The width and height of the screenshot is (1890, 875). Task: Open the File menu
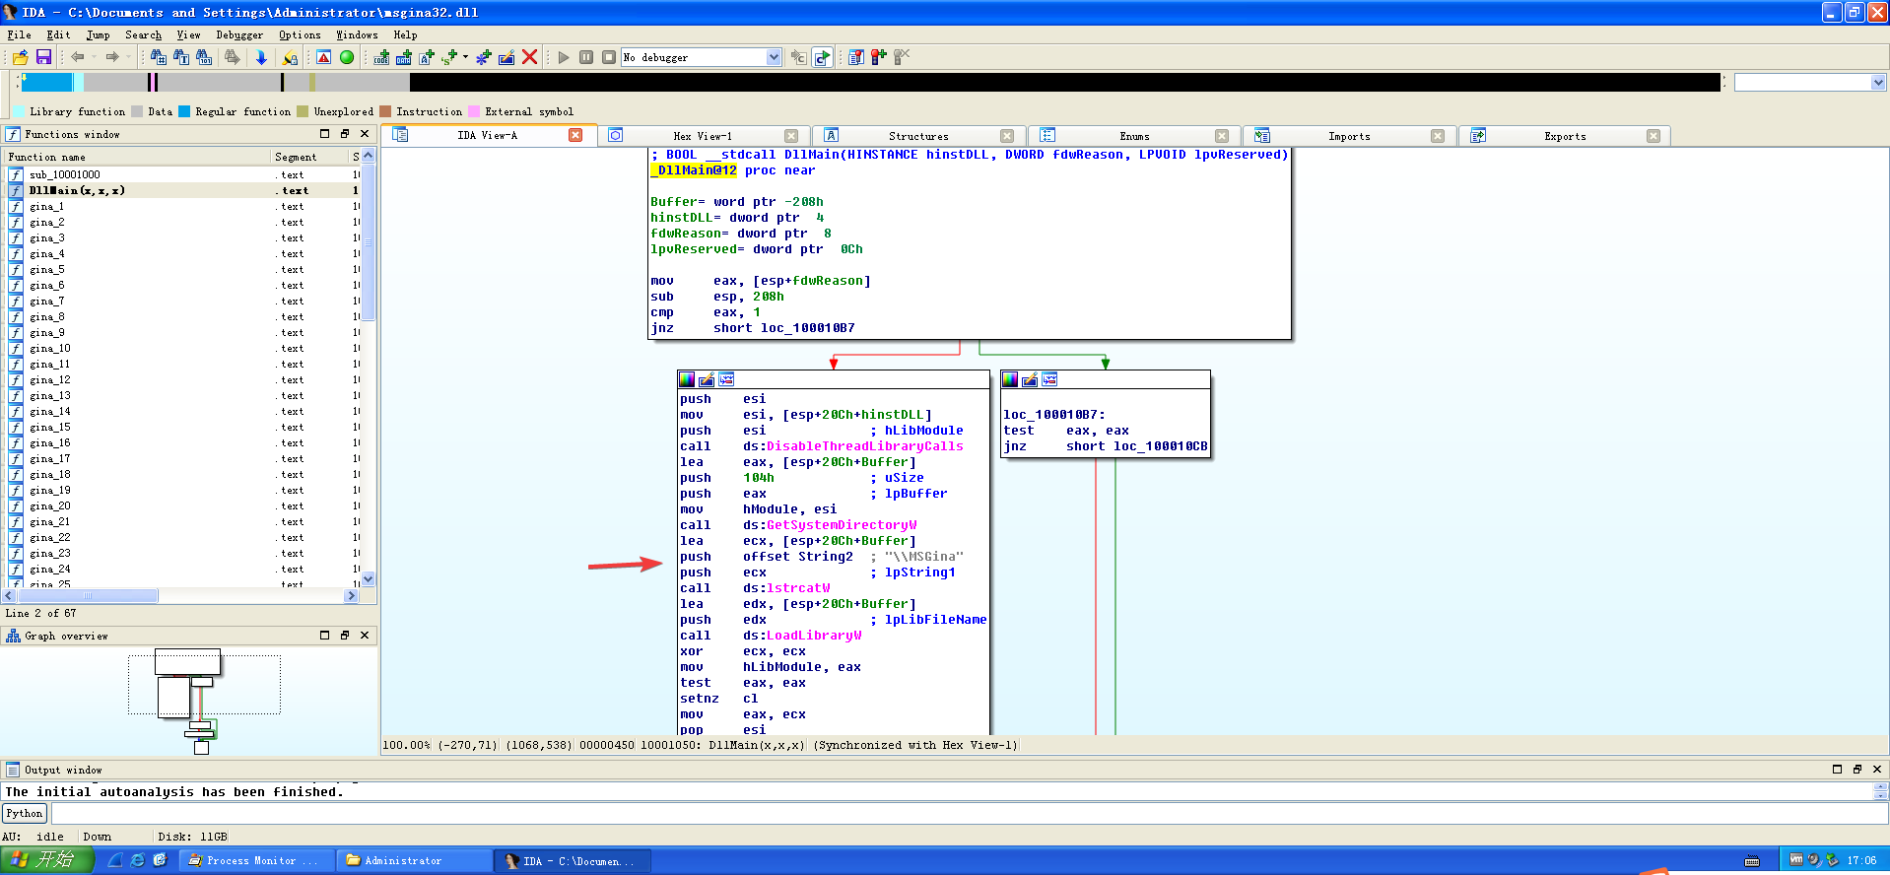tap(19, 34)
